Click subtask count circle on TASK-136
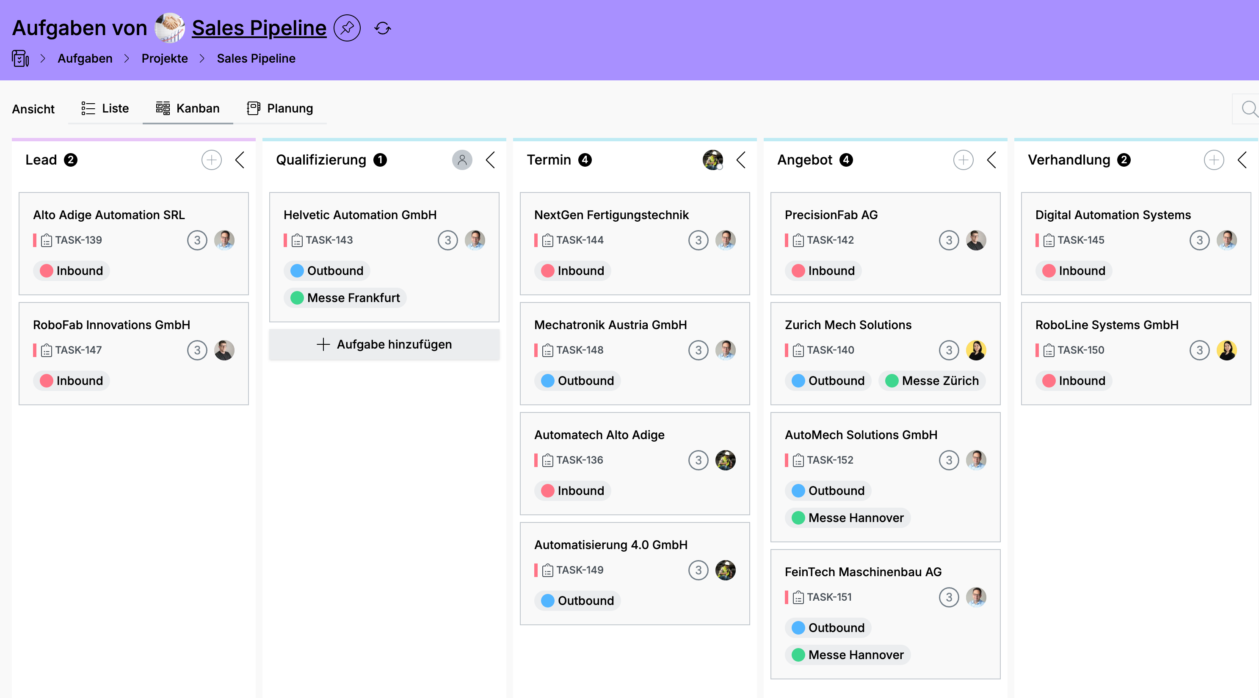Image resolution: width=1259 pixels, height=698 pixels. pos(699,460)
